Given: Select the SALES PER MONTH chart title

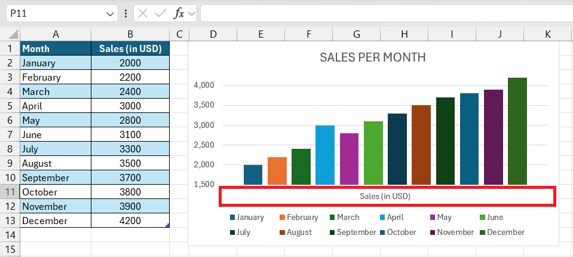Looking at the screenshot, I should click(x=373, y=57).
